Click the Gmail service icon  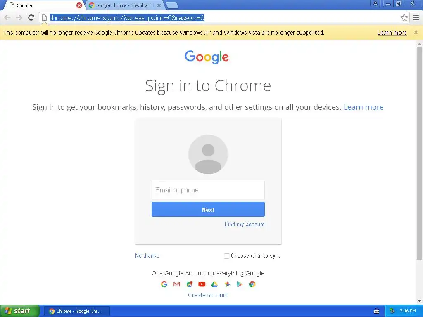[177, 284]
